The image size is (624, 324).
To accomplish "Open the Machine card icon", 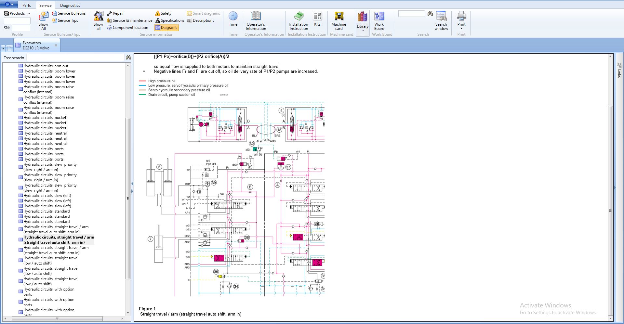I will pyautogui.click(x=339, y=16).
